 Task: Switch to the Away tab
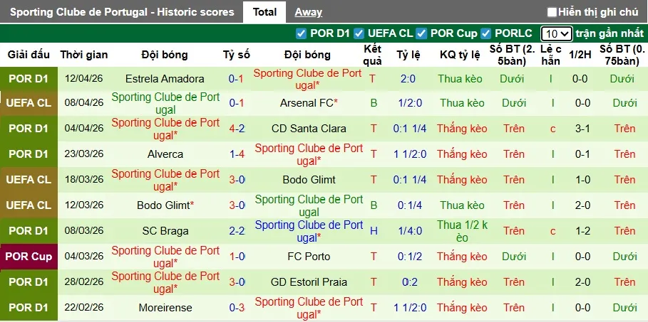coord(308,12)
